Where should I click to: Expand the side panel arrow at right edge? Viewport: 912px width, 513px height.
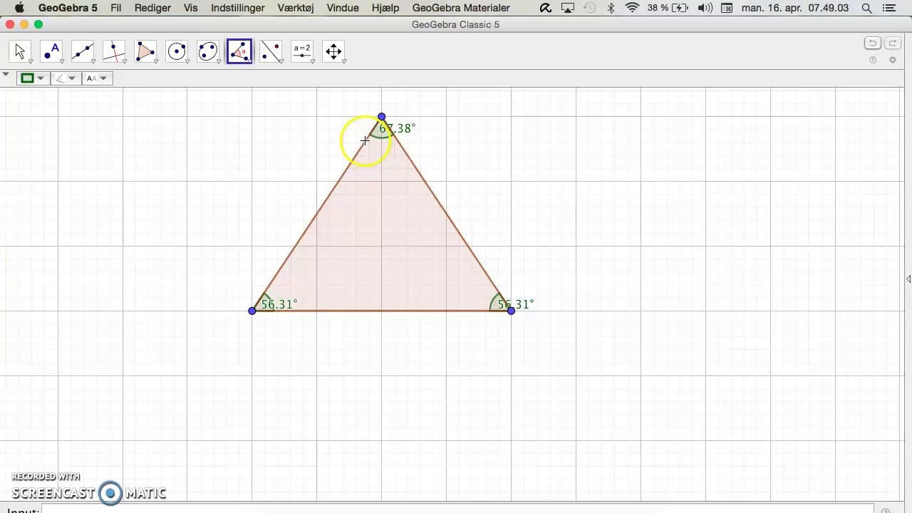(x=908, y=279)
